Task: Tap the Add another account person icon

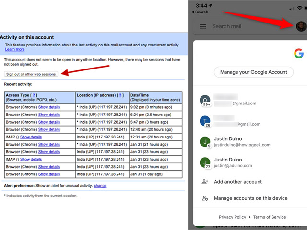Action: tap(205, 182)
